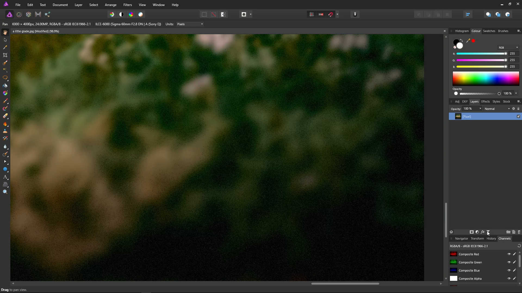This screenshot has width=522, height=293.
Task: Select the Erase Brush tool
Action: (5, 116)
